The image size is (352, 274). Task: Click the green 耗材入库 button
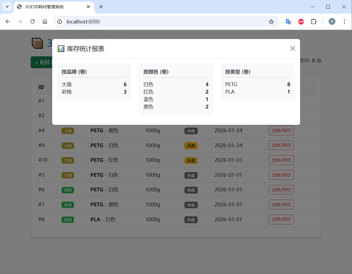41,62
